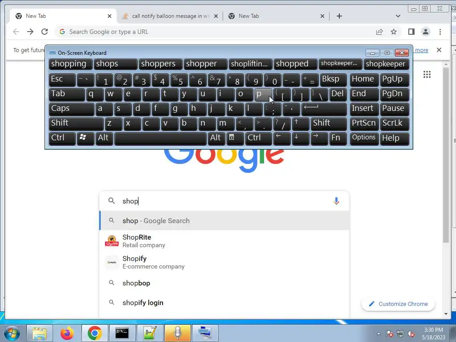Viewport: 456px width, 342px height.
Task: Select the shopbop search suggestion
Action: pyautogui.click(x=224, y=283)
